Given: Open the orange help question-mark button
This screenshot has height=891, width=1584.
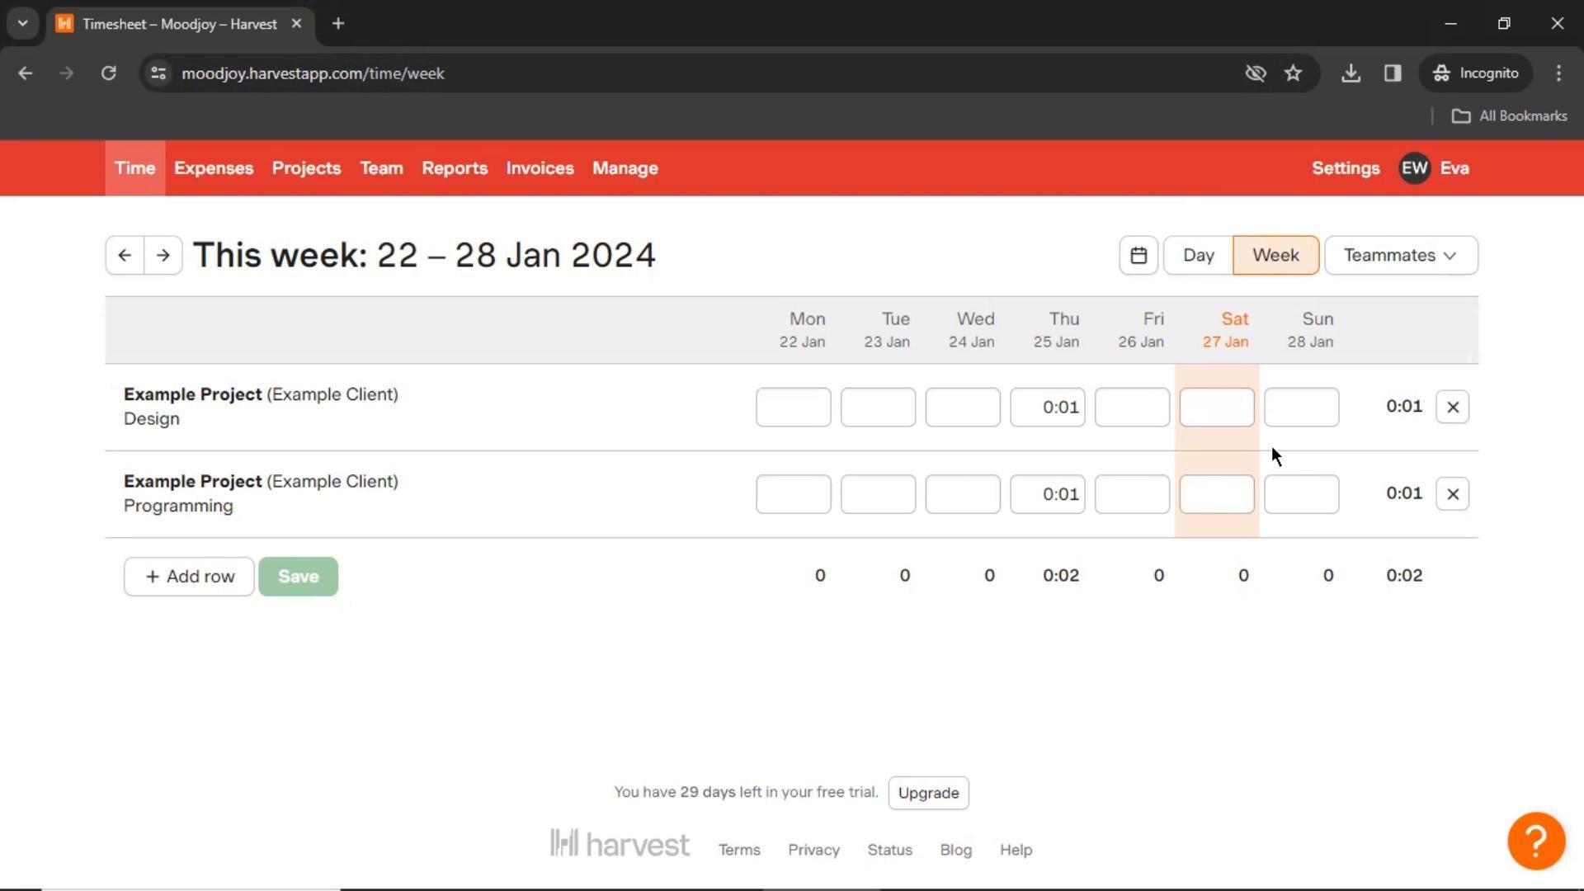Looking at the screenshot, I should (x=1535, y=841).
